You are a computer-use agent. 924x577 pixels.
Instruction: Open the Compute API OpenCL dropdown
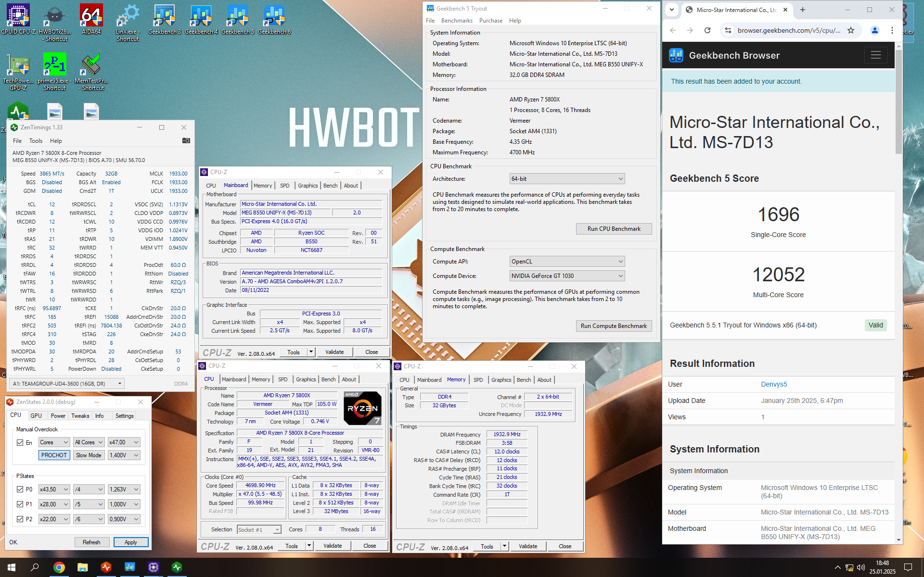click(x=567, y=262)
